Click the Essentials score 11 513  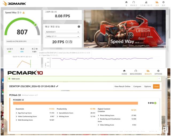(52, 109)
